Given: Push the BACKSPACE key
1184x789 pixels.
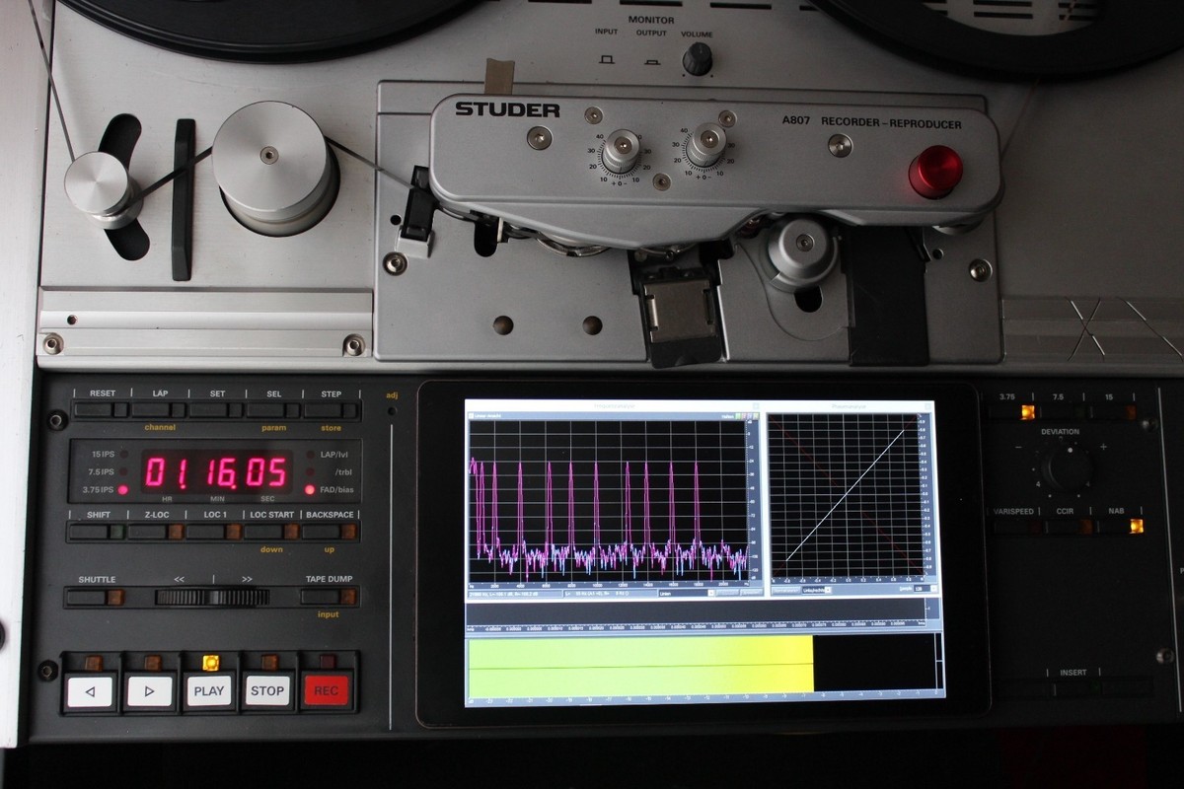Looking at the screenshot, I should click(x=329, y=532).
